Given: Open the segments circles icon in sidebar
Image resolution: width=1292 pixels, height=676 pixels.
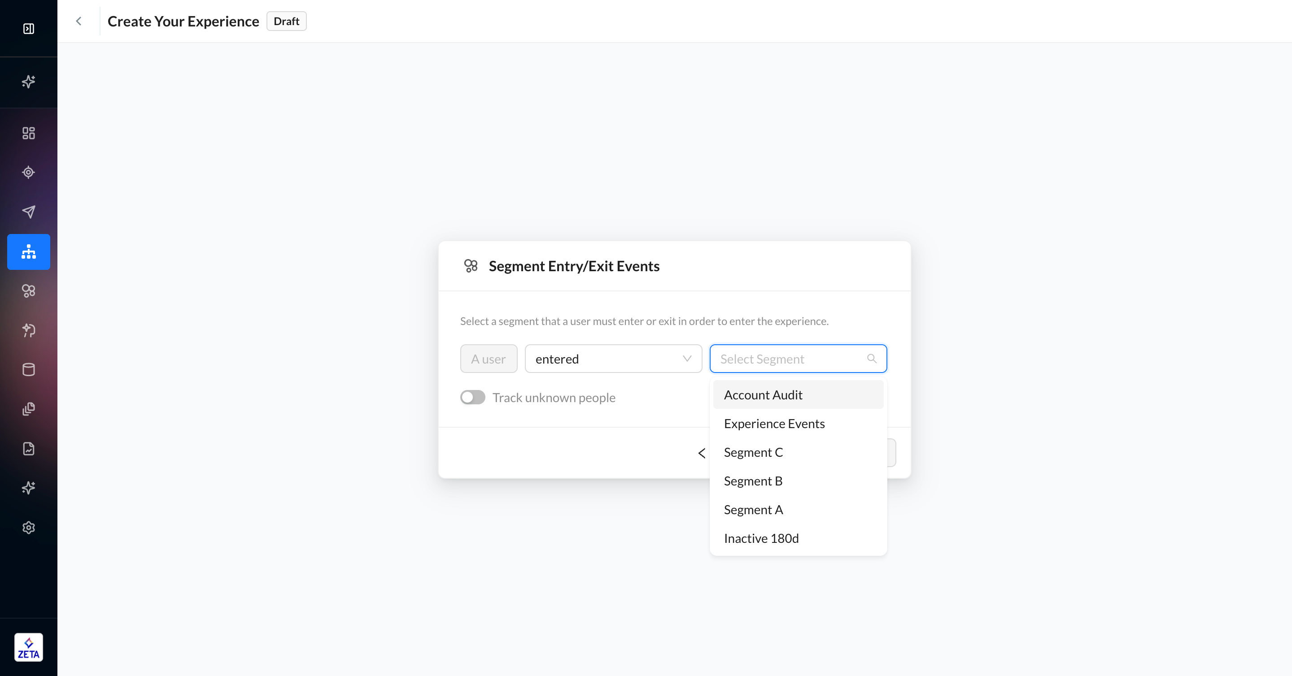Looking at the screenshot, I should (x=29, y=291).
